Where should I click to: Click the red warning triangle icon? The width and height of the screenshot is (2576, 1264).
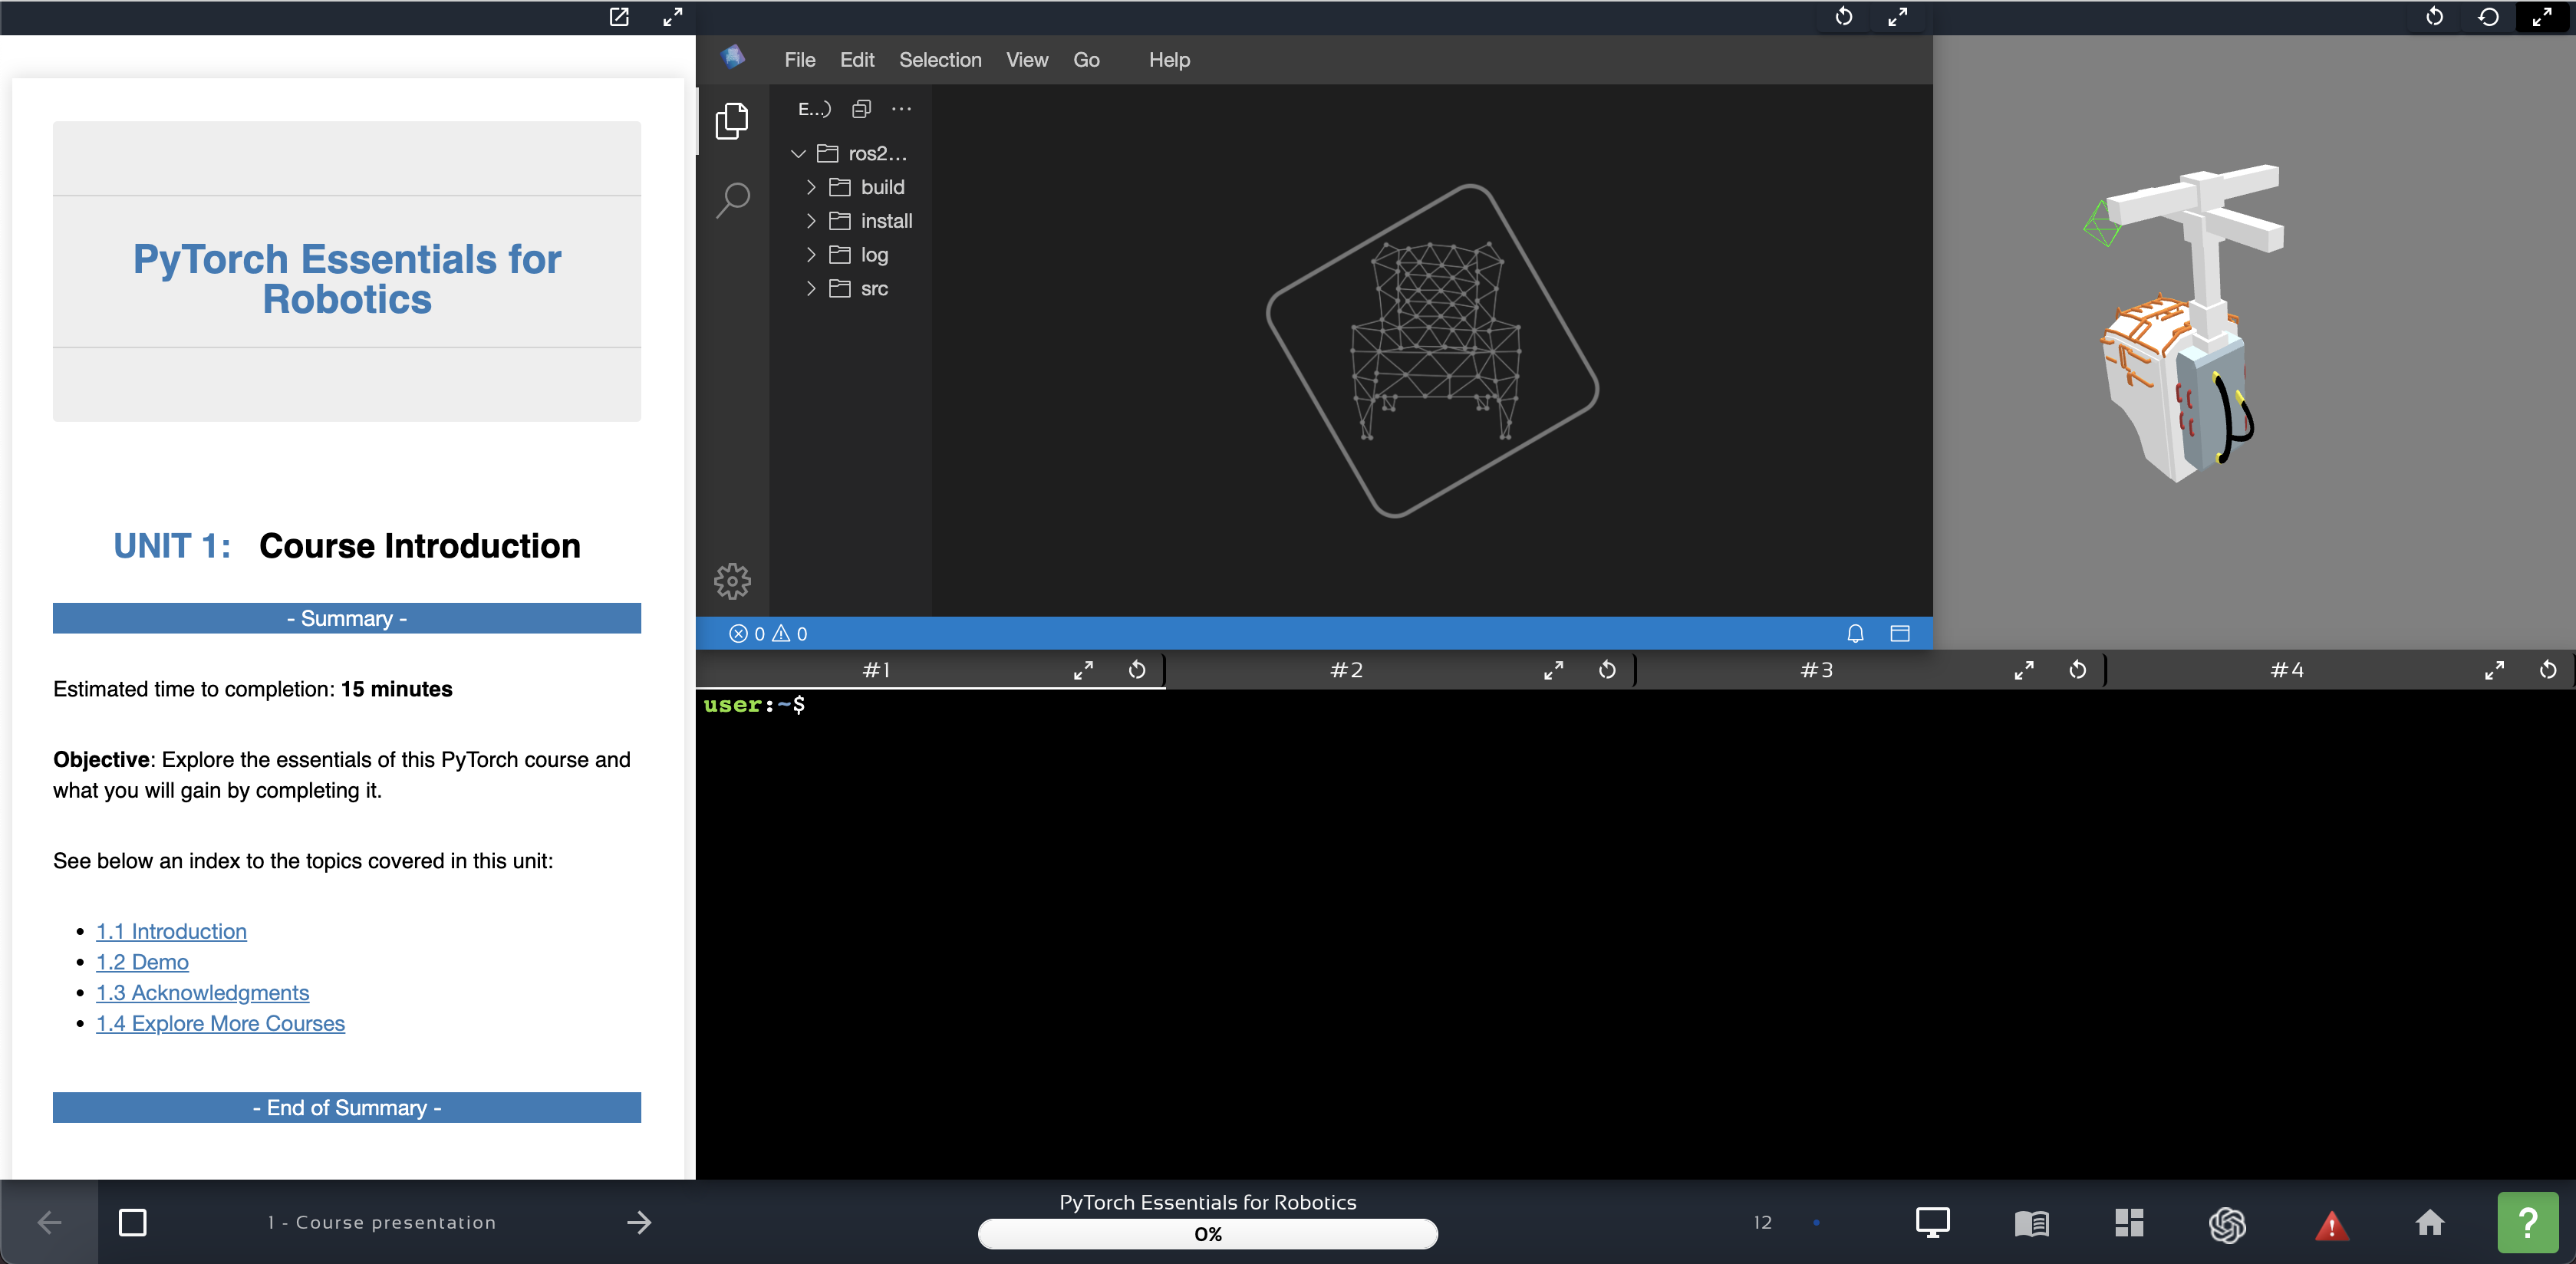pyautogui.click(x=2331, y=1224)
